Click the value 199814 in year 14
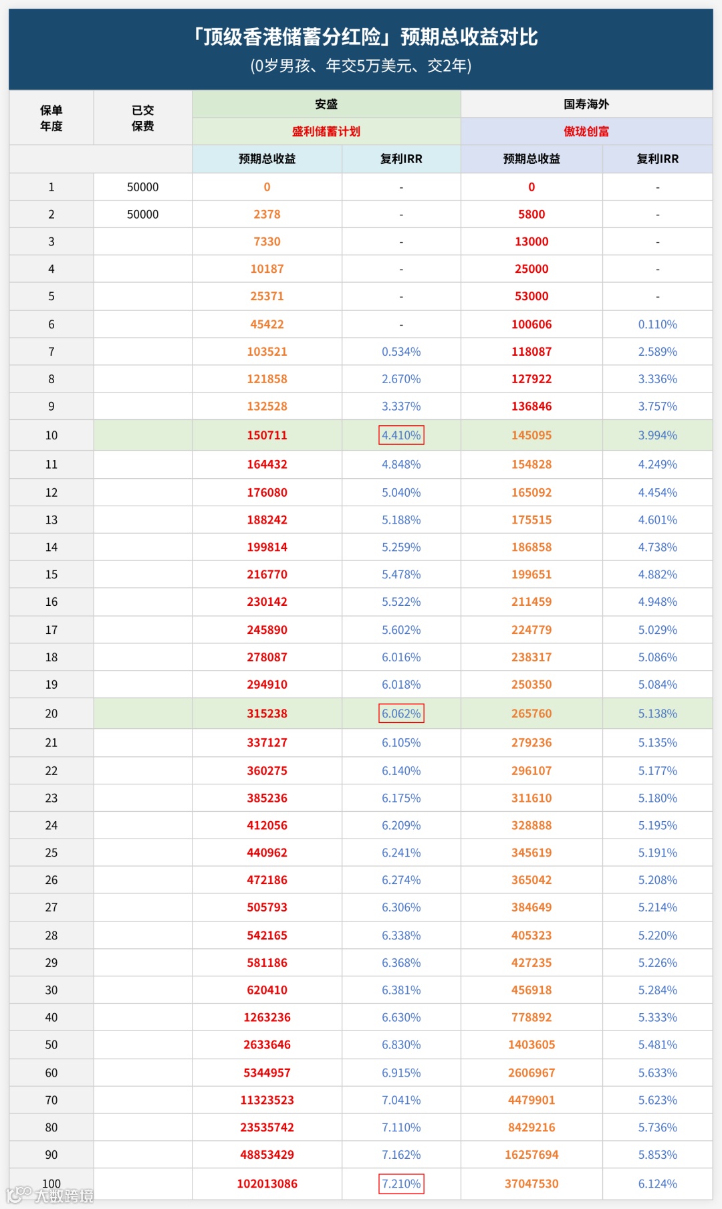 pyautogui.click(x=267, y=548)
